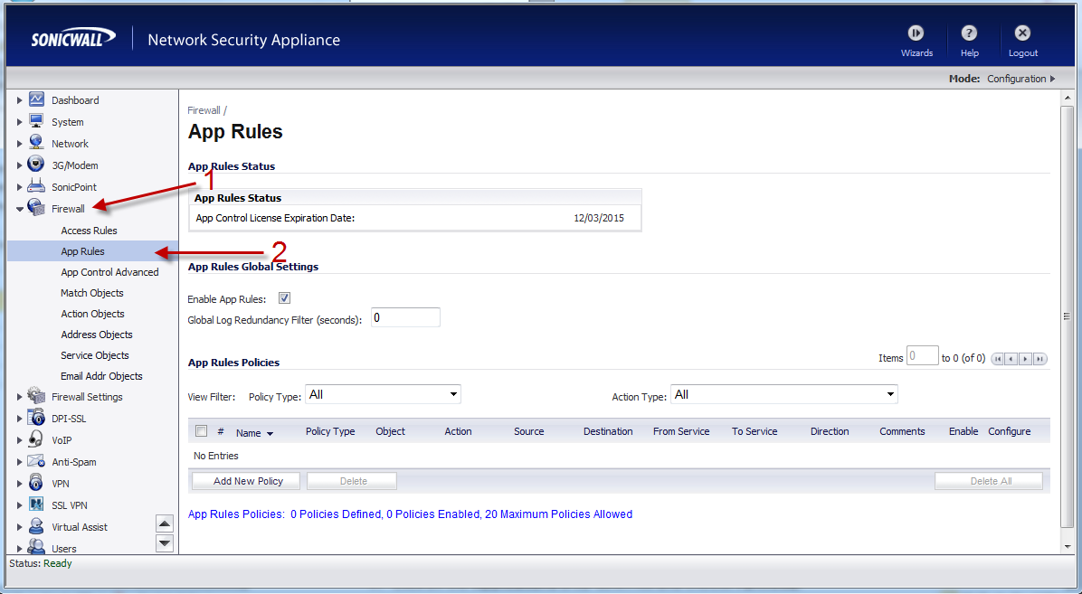
Task: Check the select-all policies header checkbox
Action: tap(202, 430)
